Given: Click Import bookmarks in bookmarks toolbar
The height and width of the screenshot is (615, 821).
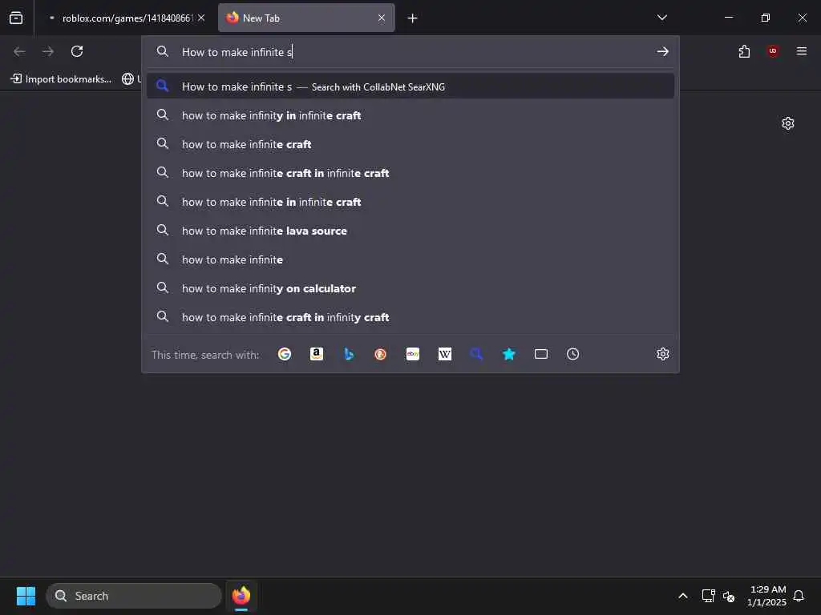Looking at the screenshot, I should click(x=61, y=79).
